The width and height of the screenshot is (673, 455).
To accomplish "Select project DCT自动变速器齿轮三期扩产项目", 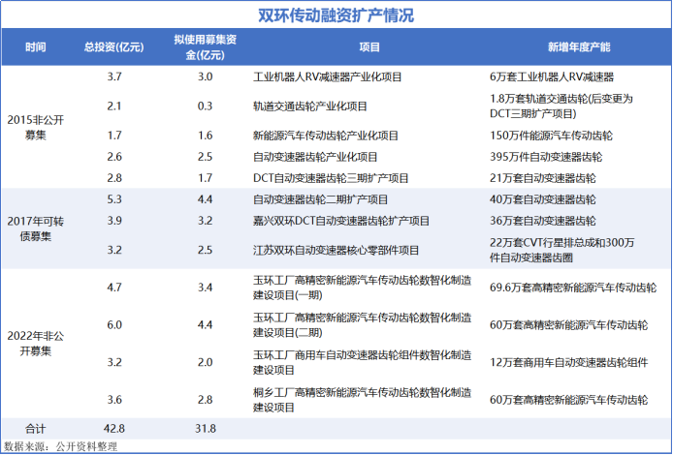I will [x=331, y=178].
